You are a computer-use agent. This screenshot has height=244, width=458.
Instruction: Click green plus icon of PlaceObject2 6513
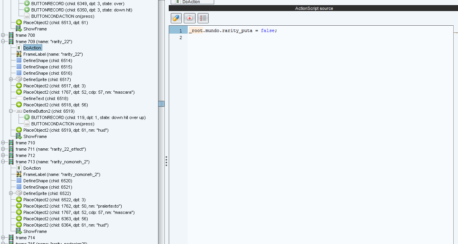click(19, 22)
